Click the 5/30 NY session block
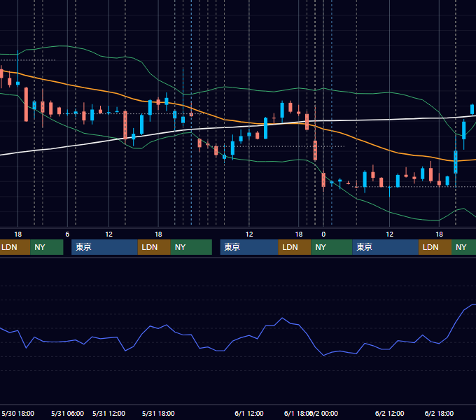The height and width of the screenshot is (420, 476). tap(47, 247)
